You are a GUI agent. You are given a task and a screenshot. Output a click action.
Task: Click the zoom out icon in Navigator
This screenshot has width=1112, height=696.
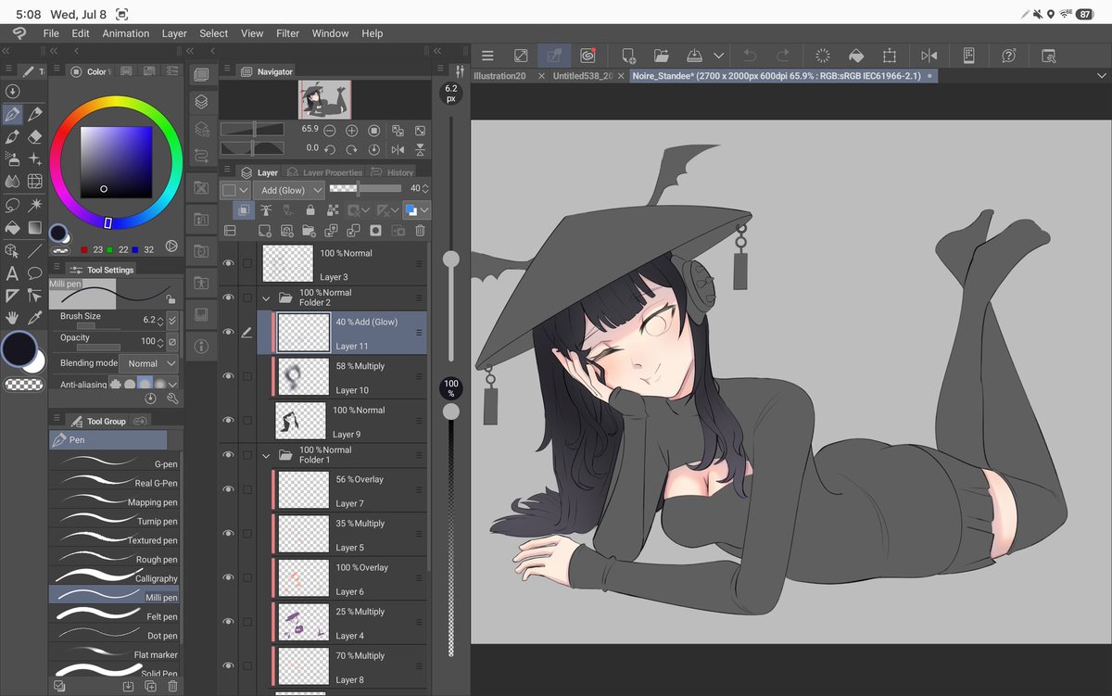(x=329, y=131)
